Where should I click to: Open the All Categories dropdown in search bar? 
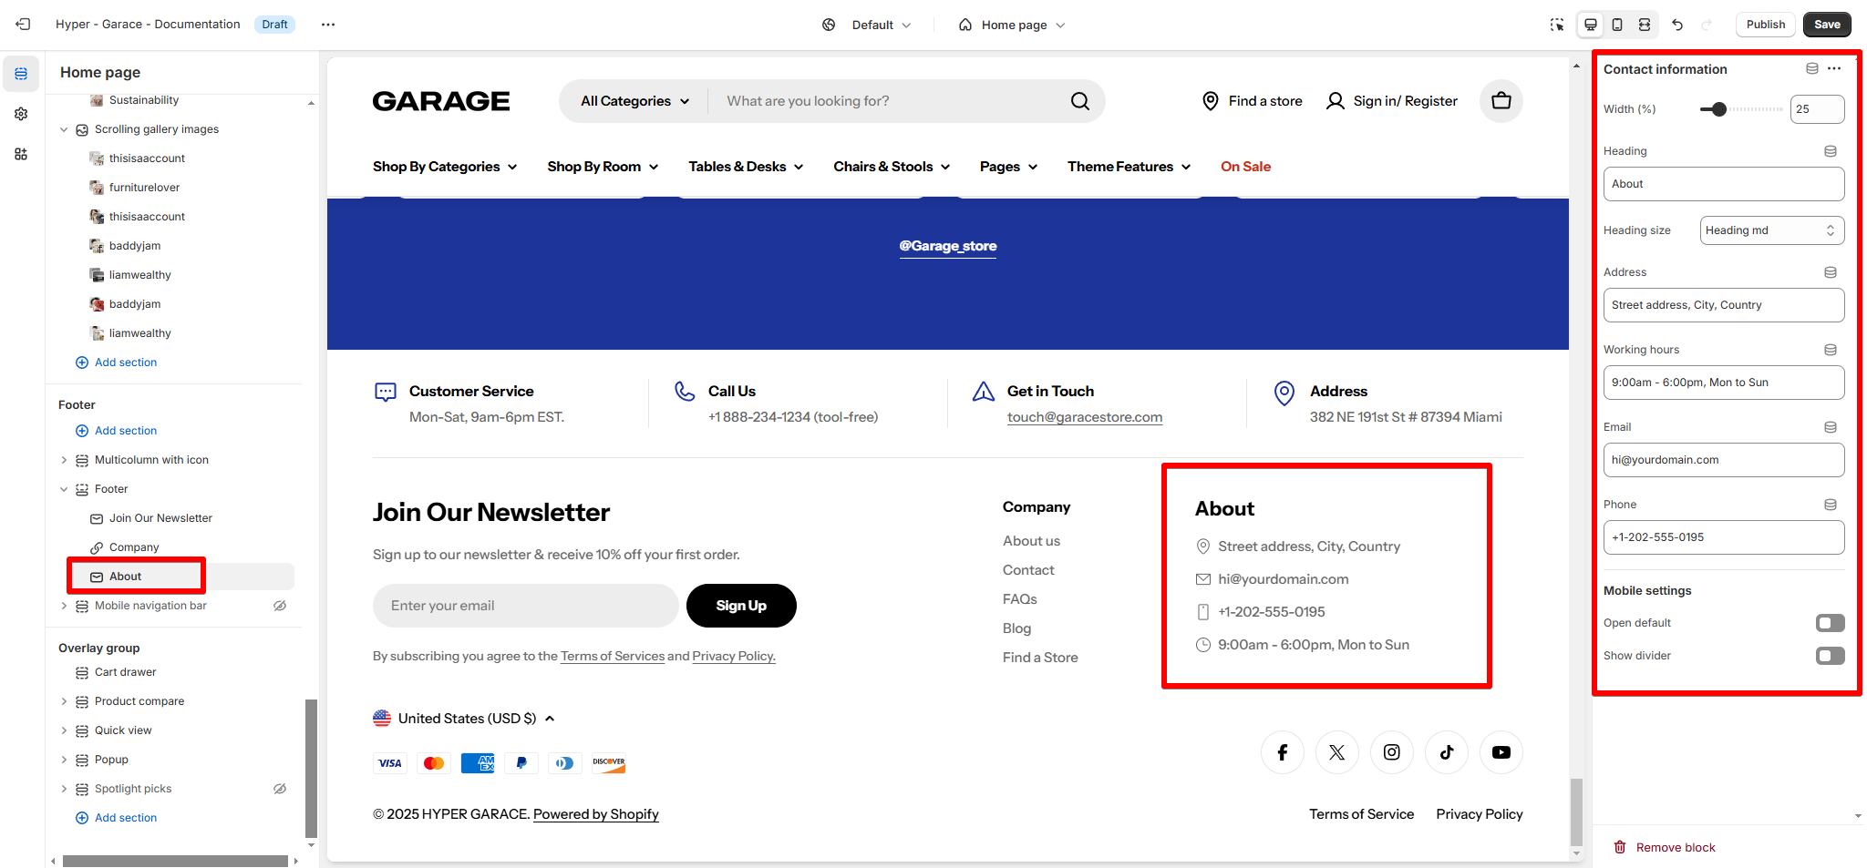tap(635, 101)
